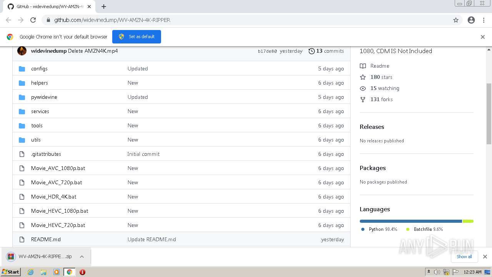
Task: Open commit hash b17de80
Action: 267,51
